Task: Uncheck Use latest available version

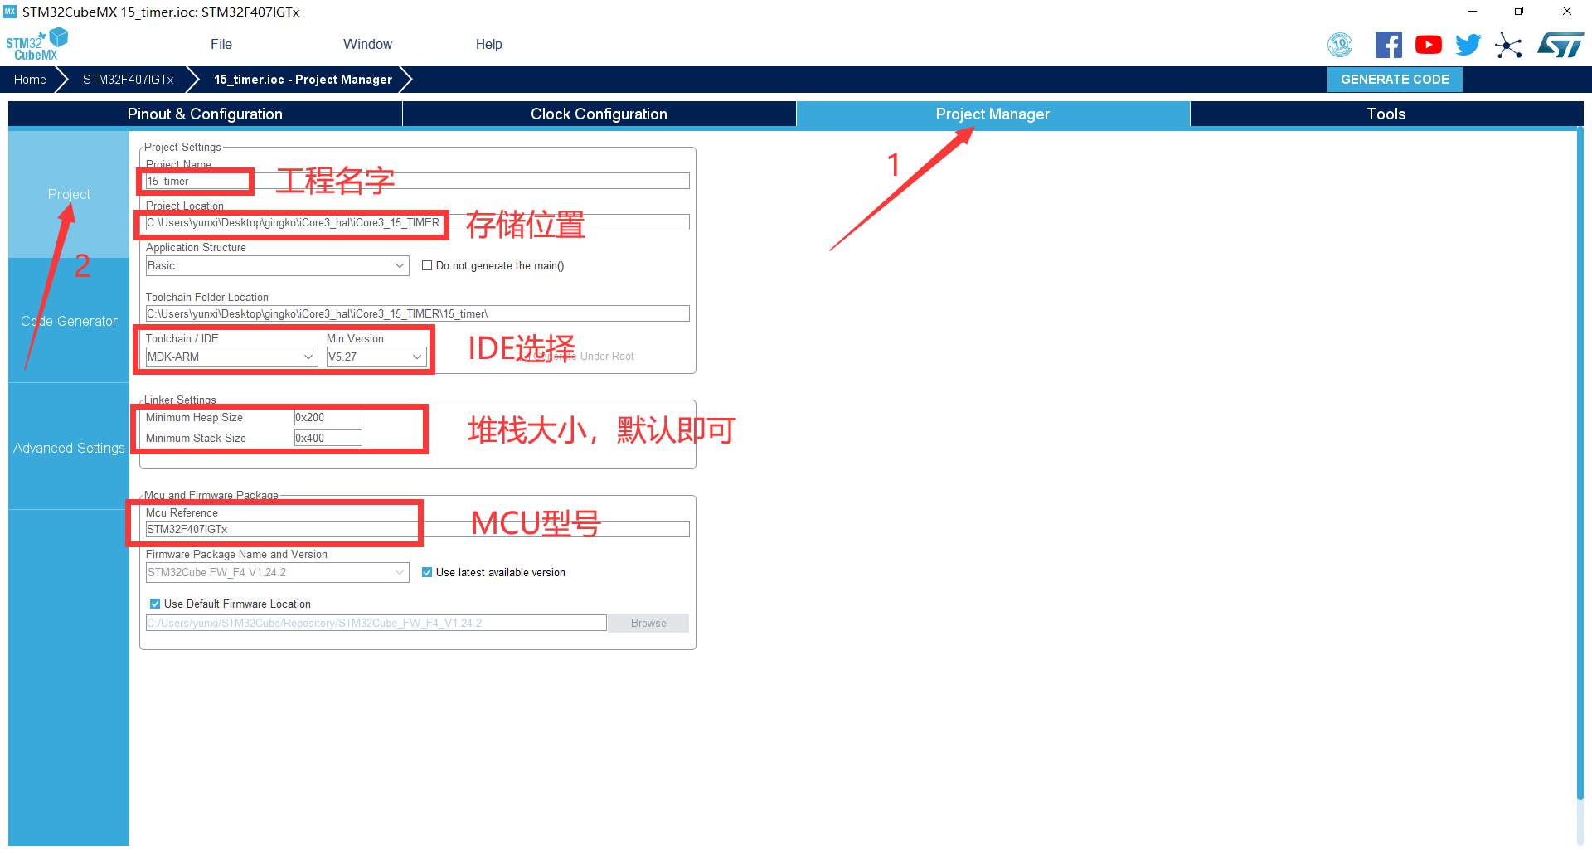Action: coord(427,573)
